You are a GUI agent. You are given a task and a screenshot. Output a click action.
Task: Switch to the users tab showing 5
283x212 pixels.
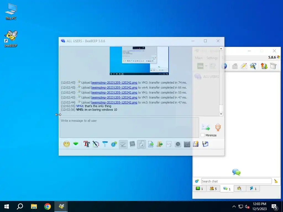[x=213, y=189]
